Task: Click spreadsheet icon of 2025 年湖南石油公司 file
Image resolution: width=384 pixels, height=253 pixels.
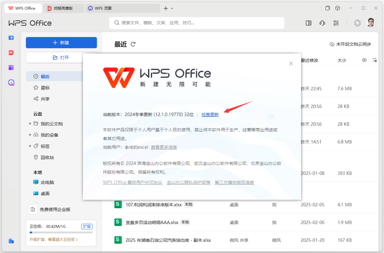Action: 118,240
